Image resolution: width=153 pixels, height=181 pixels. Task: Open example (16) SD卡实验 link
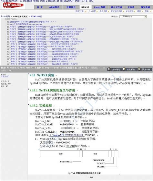point(40,62)
